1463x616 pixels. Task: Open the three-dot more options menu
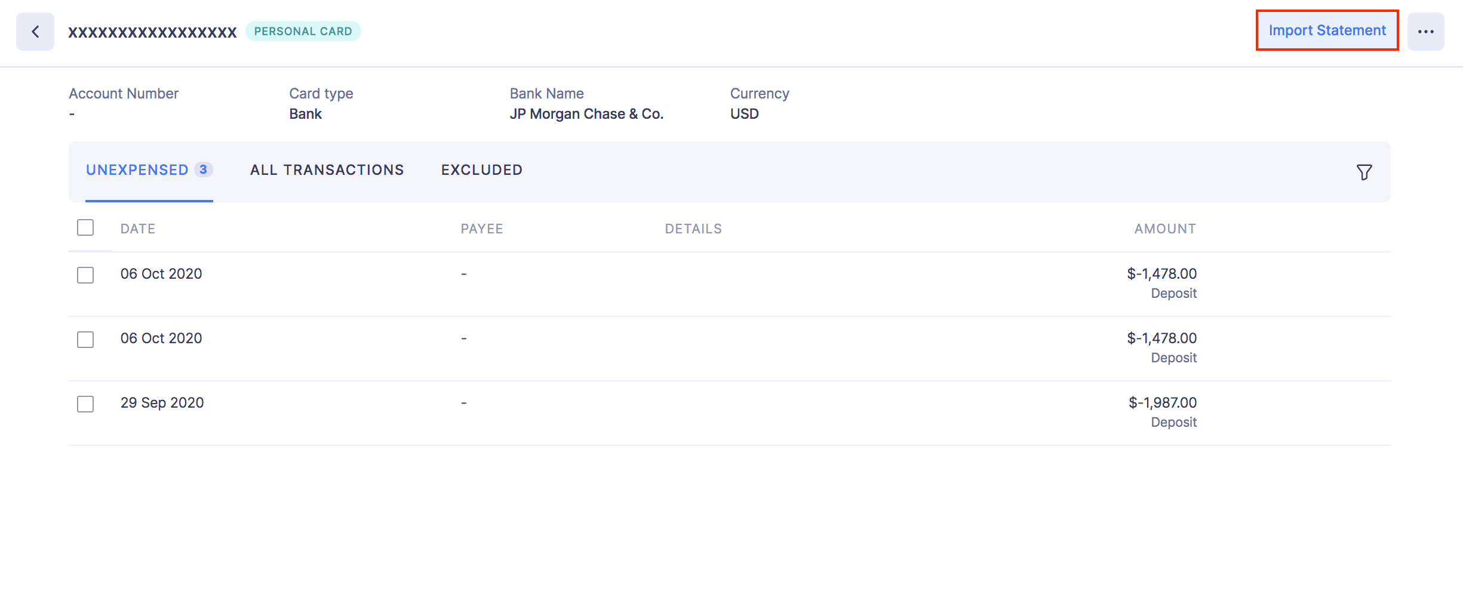click(x=1425, y=32)
